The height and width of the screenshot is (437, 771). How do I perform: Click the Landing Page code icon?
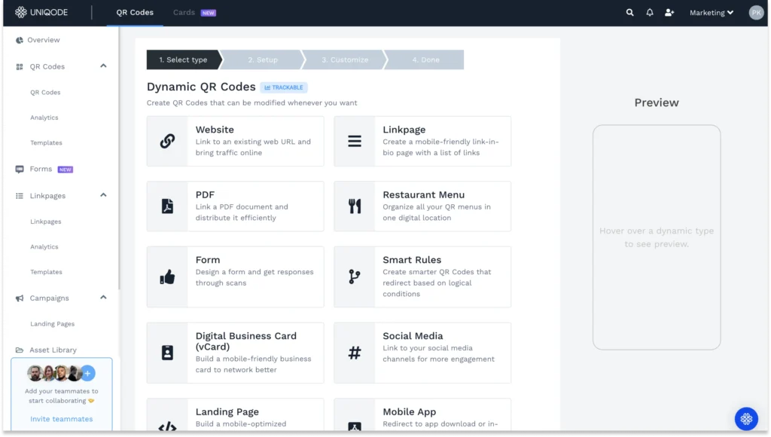click(x=167, y=426)
